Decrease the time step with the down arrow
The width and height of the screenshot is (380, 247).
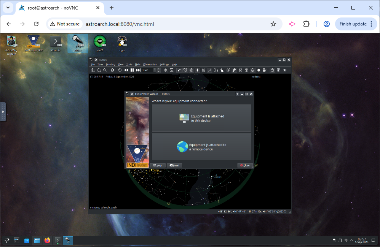tap(159, 71)
